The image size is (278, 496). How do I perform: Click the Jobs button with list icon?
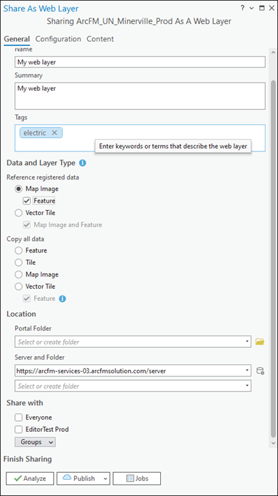click(137, 478)
